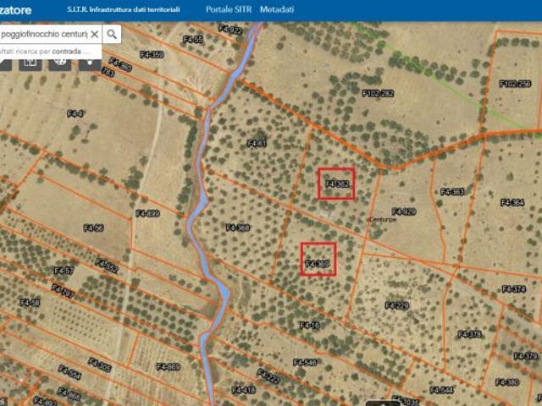Click the parcel labeled F4-929
Screen dimensions: 542x406
point(404,211)
